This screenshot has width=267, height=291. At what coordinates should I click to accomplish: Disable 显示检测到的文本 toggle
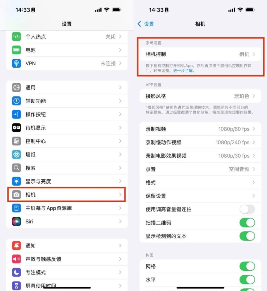click(247, 236)
